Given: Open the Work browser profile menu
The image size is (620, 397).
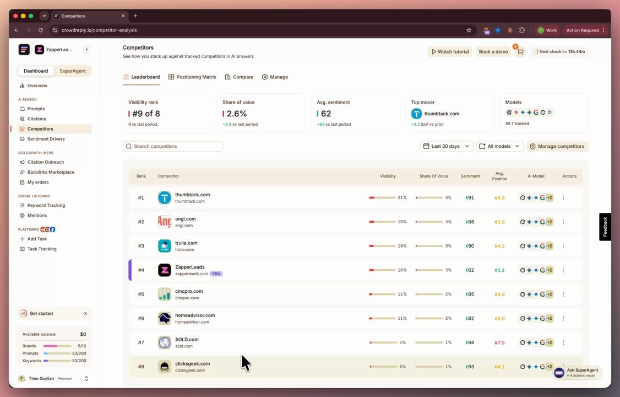Looking at the screenshot, I should tap(547, 30).
